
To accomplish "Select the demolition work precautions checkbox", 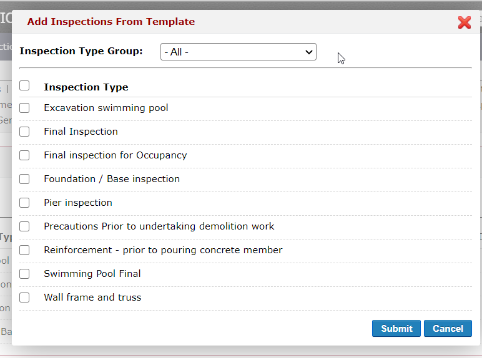I will pyautogui.click(x=24, y=226).
